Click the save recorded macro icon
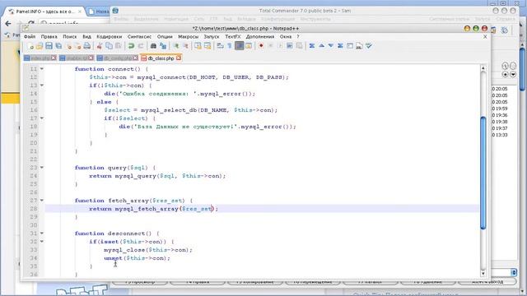This screenshot has width=527, height=296. tap(299, 46)
